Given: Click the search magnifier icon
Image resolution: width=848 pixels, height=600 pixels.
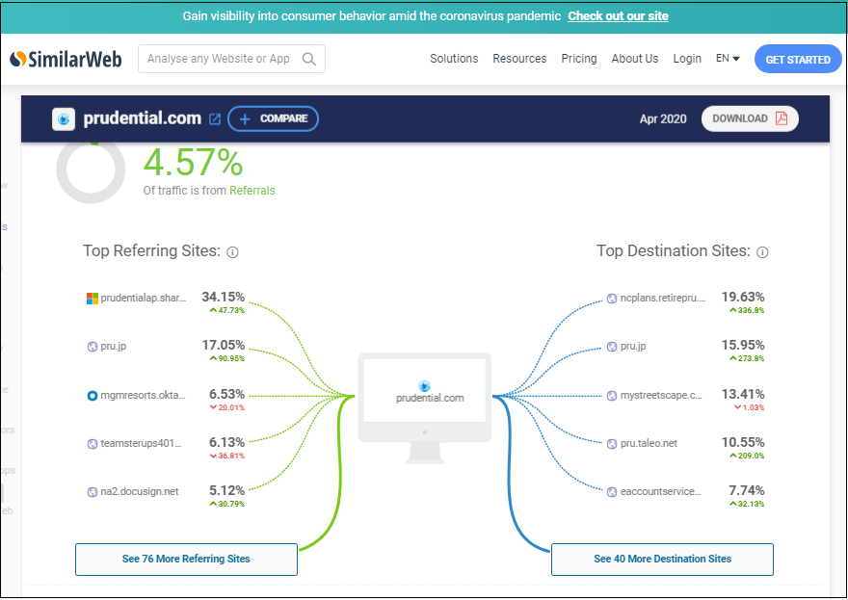Looking at the screenshot, I should (x=308, y=59).
